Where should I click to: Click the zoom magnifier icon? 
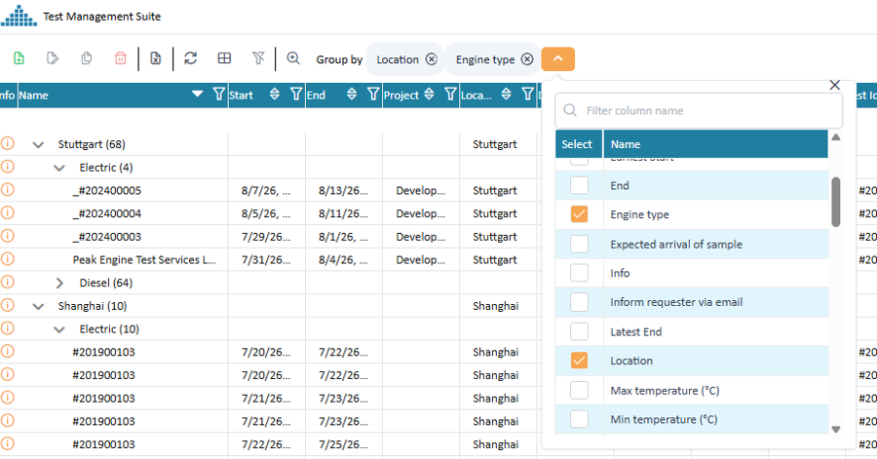coord(293,58)
